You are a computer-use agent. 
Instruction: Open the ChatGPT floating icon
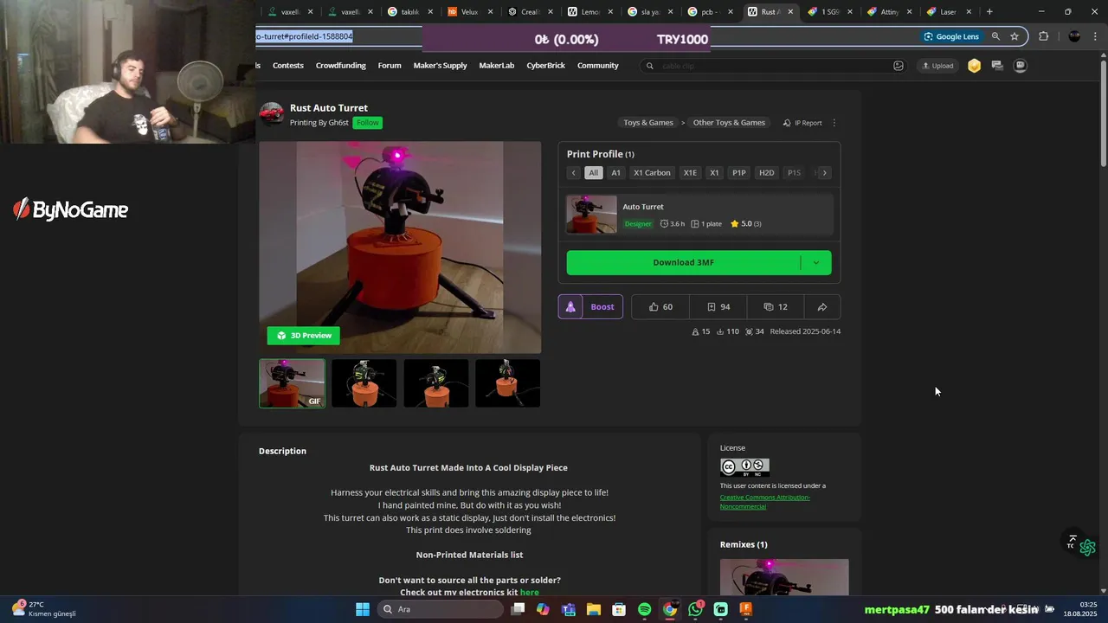click(1088, 548)
